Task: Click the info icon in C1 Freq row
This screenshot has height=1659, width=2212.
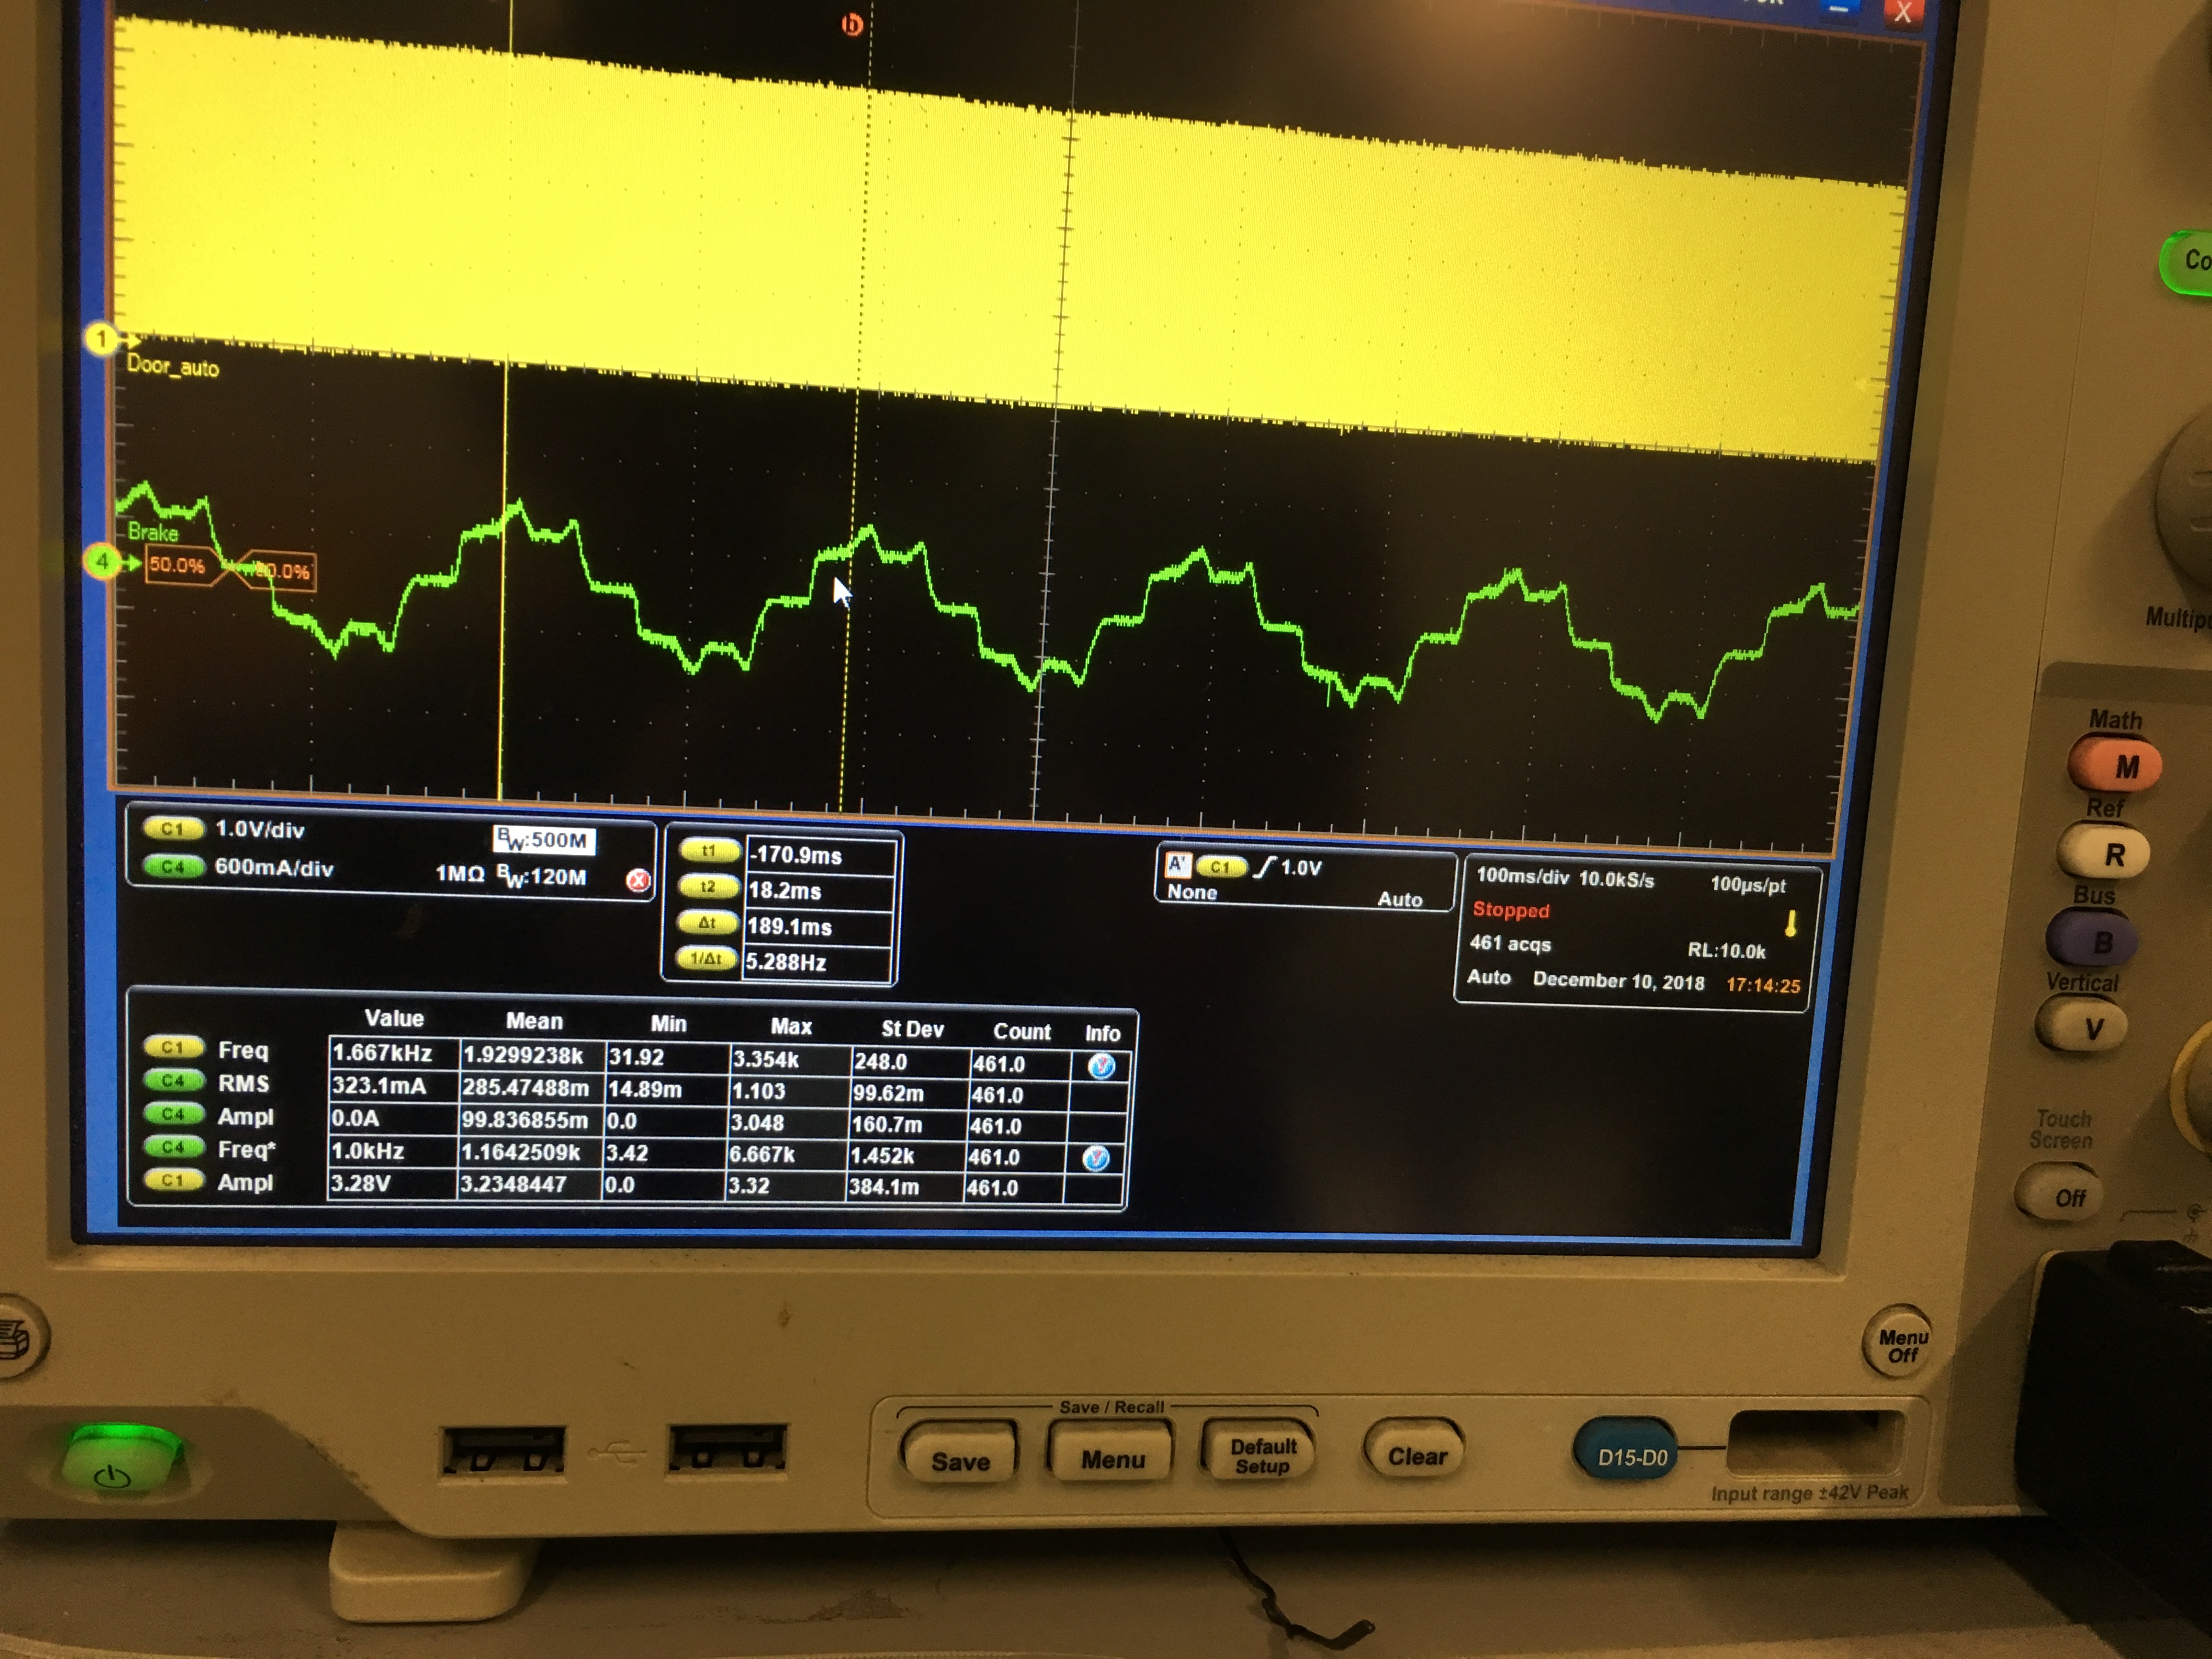Action: pos(1101,1066)
